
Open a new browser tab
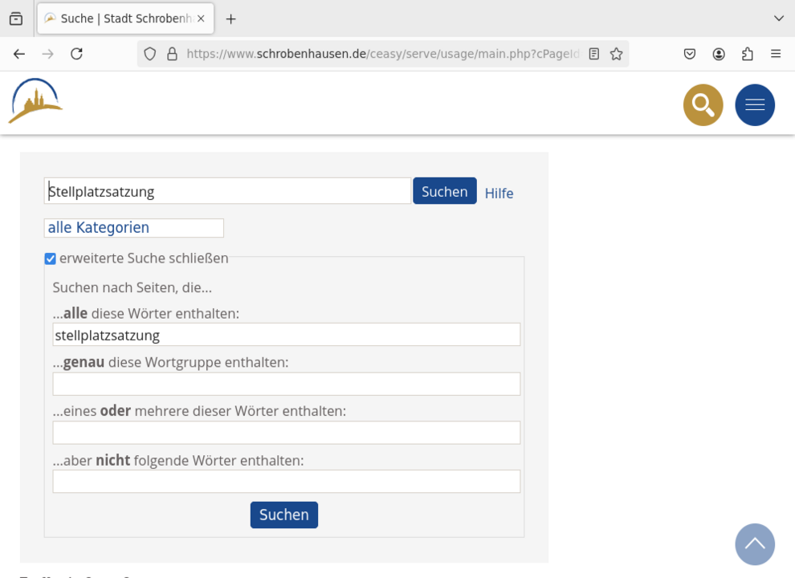[231, 18]
